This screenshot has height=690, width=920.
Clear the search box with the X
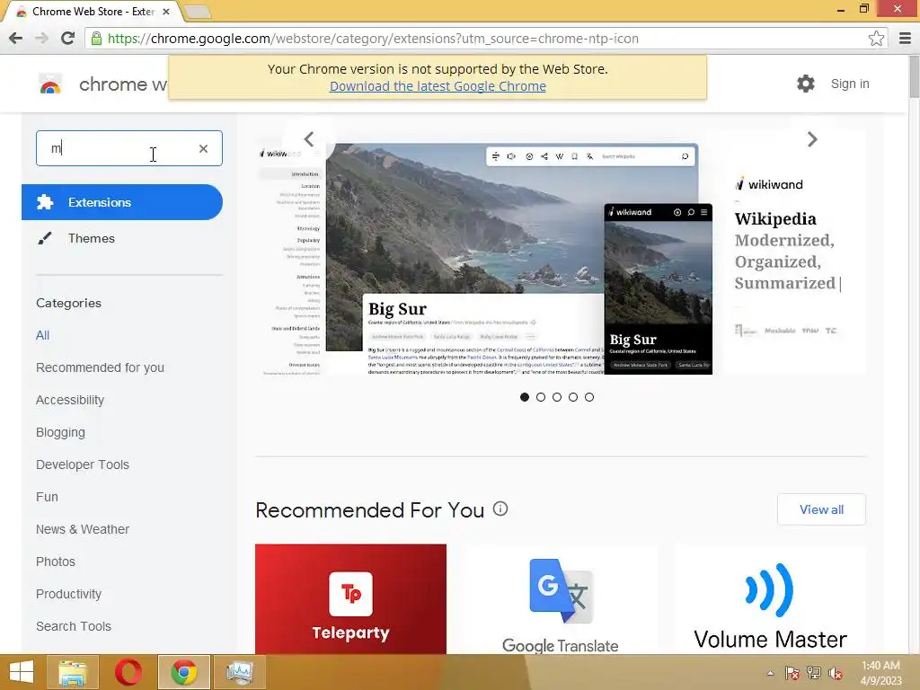(x=203, y=148)
